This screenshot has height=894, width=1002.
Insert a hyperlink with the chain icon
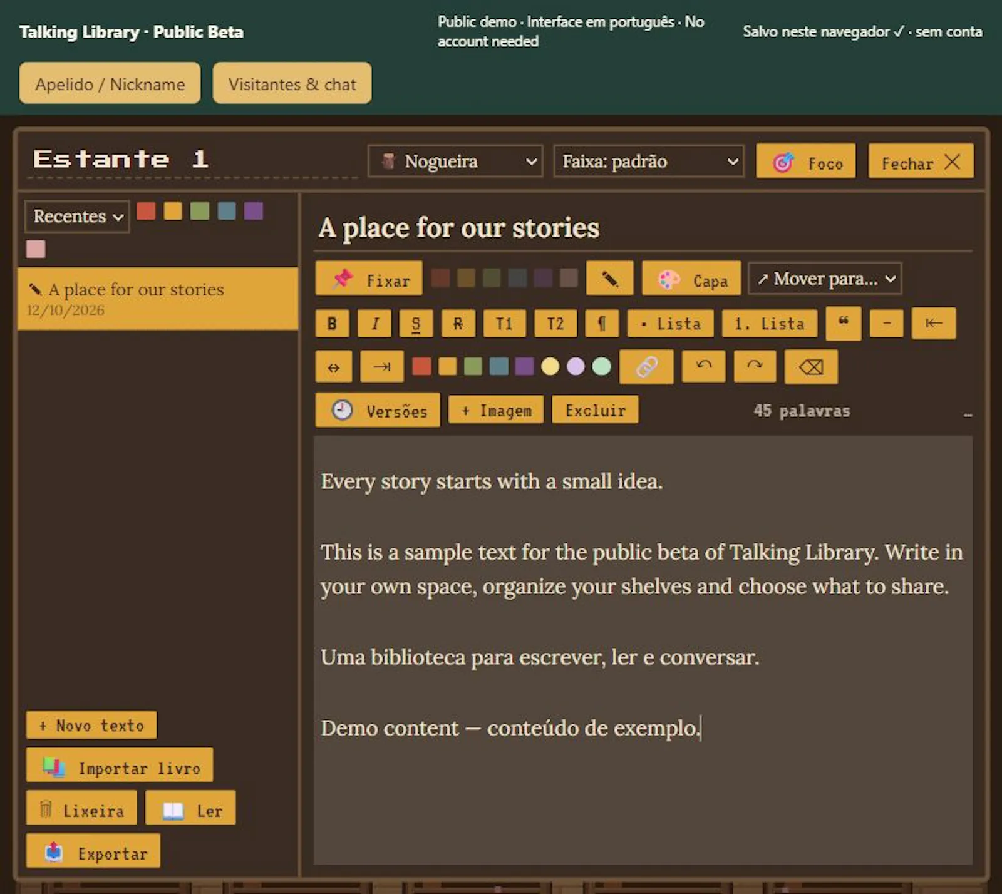[646, 366]
